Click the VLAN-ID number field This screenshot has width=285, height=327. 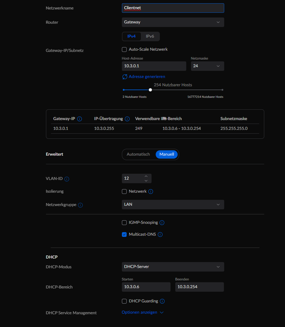coord(137,178)
